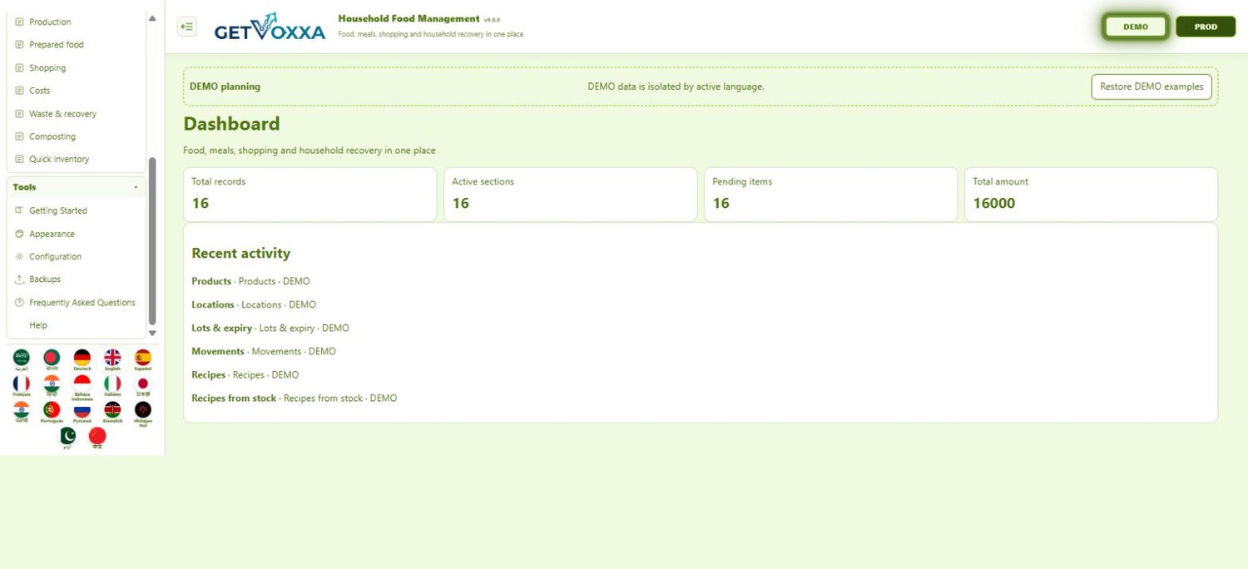Collapse the sidebar with the menu toggle icon
The image size is (1248, 569).
187,27
